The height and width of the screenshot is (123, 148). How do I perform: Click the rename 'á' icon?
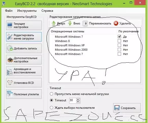click(85, 23)
